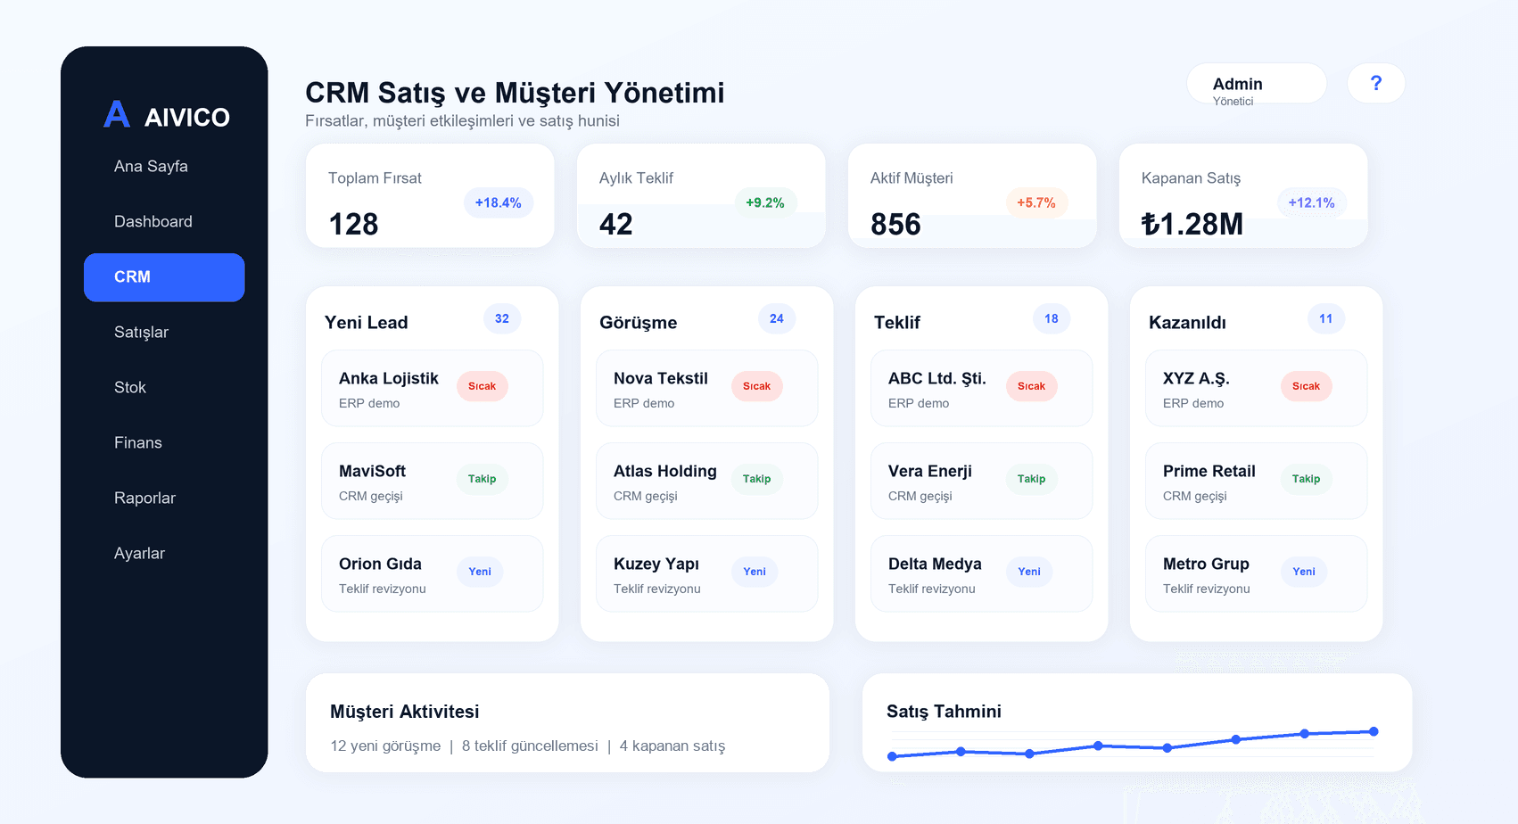1518x824 pixels.
Task: Navigate to Satışlar section
Action: 141,332
